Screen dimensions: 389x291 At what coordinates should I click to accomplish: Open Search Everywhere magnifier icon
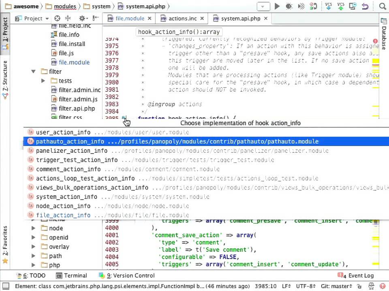click(383, 6)
